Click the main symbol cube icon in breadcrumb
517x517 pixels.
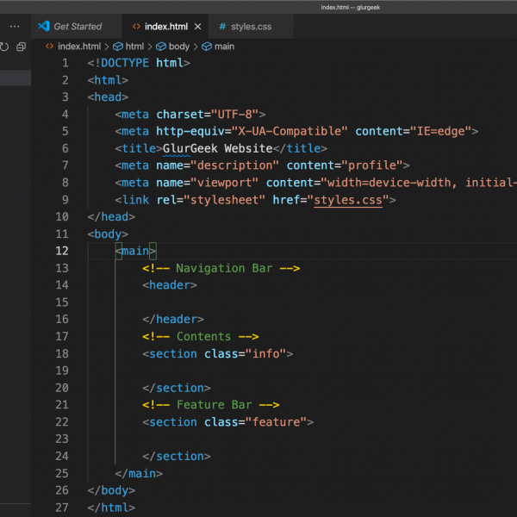click(206, 47)
